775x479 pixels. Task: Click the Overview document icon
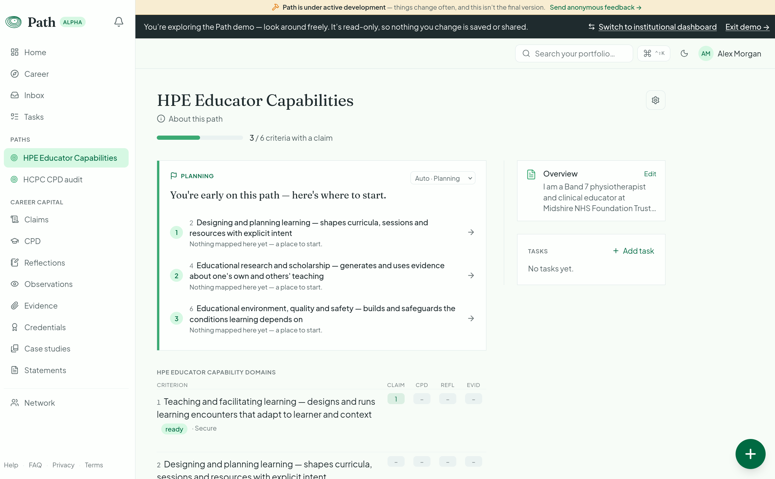[531, 174]
